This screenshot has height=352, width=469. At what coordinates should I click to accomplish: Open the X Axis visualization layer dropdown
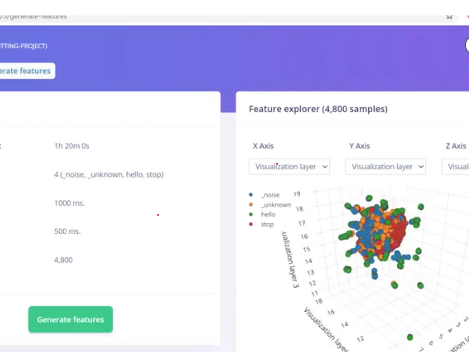289,167
